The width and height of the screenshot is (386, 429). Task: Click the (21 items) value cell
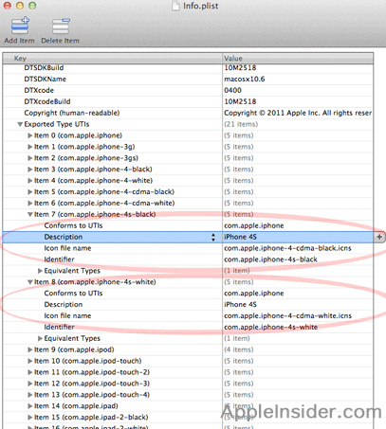click(241, 124)
